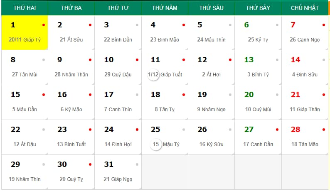
Task: Click text '8 Tân Tỵ'
Action: (x=165, y=110)
